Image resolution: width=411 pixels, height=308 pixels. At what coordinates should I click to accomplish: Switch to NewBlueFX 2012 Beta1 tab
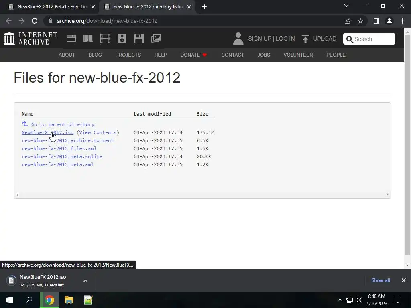click(x=52, y=7)
